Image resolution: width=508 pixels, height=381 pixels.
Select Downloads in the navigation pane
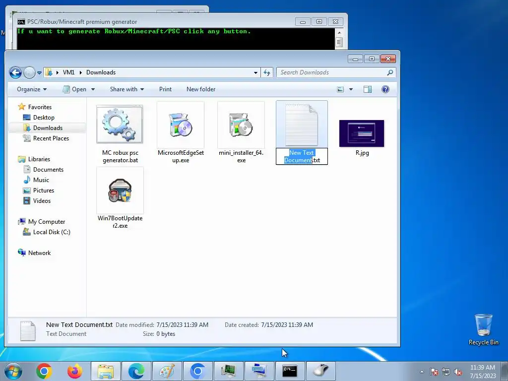click(x=48, y=127)
